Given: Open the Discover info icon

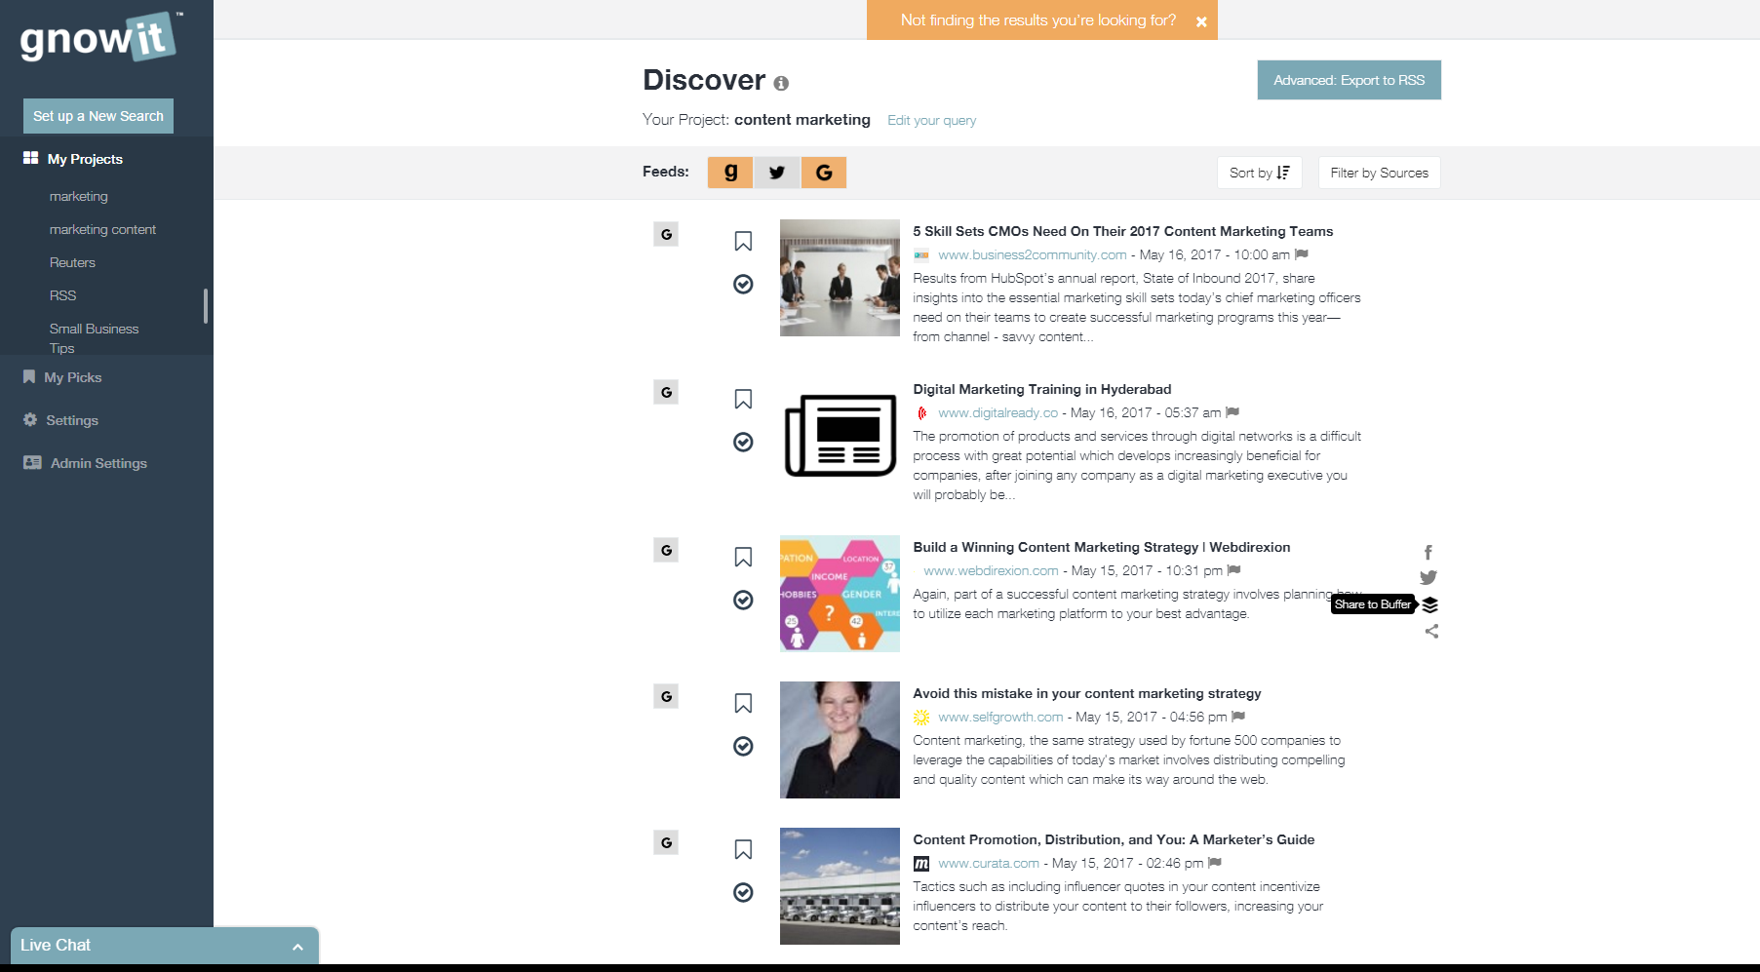Looking at the screenshot, I should click(x=781, y=84).
